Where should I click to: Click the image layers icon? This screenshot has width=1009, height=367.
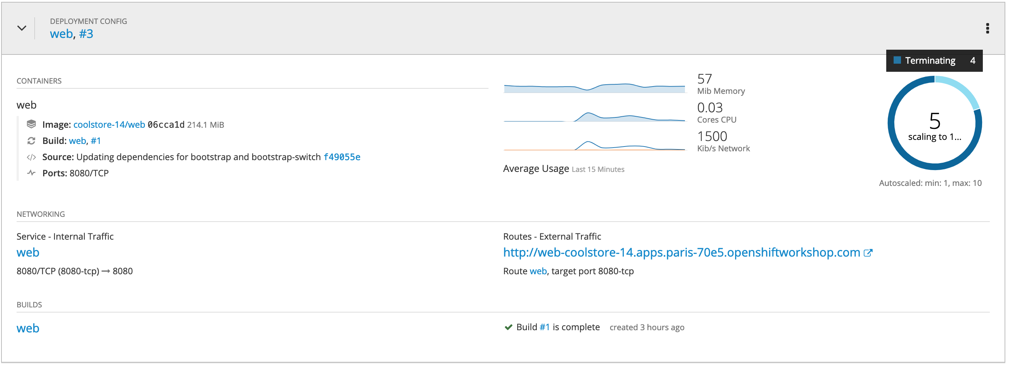point(31,124)
